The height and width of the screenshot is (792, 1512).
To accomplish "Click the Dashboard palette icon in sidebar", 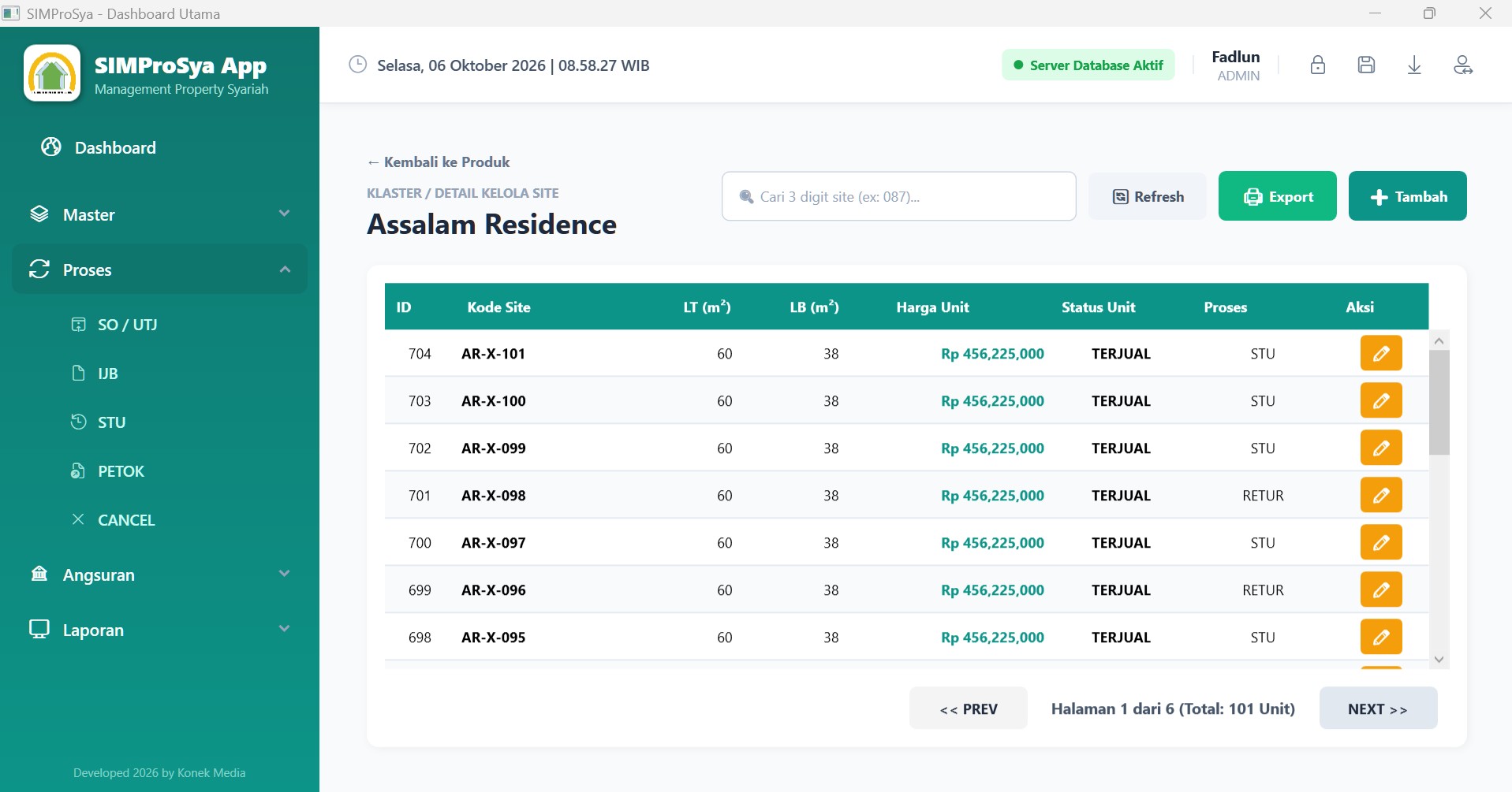I will point(51,147).
